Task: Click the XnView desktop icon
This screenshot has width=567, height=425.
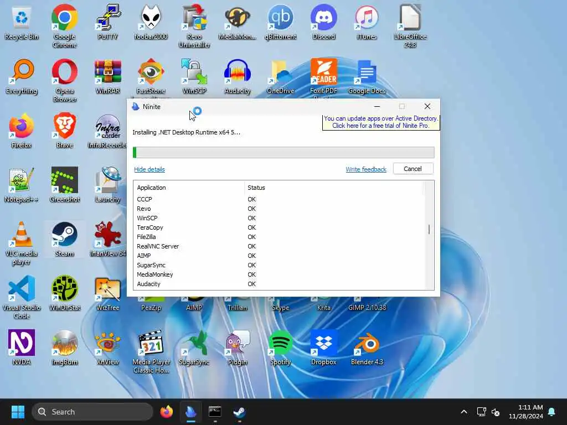Action: [x=108, y=348]
